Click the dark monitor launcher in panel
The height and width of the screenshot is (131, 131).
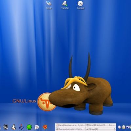[x=6, y=127]
